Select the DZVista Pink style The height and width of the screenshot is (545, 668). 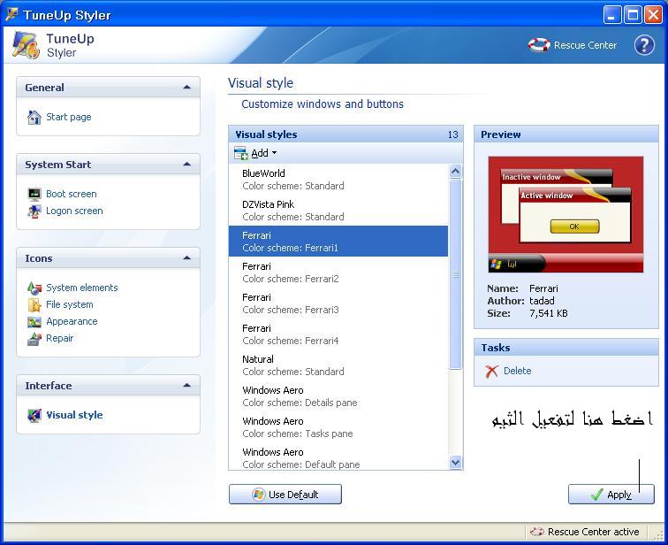(338, 211)
